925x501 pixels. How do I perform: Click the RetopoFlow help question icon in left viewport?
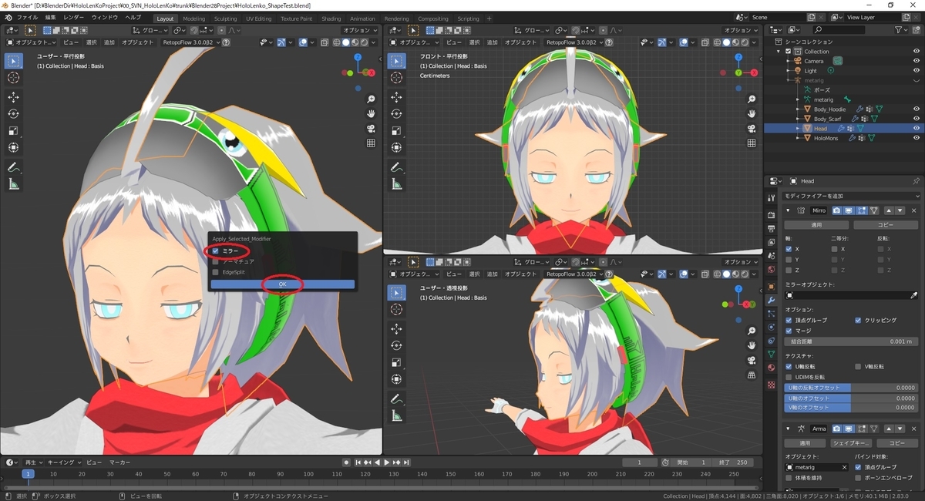pyautogui.click(x=226, y=42)
